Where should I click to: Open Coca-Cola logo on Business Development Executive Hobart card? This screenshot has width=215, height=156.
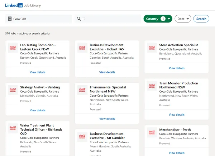click(82, 48)
